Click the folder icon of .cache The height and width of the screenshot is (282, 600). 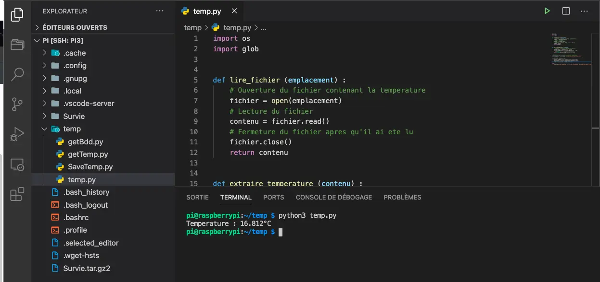click(55, 53)
